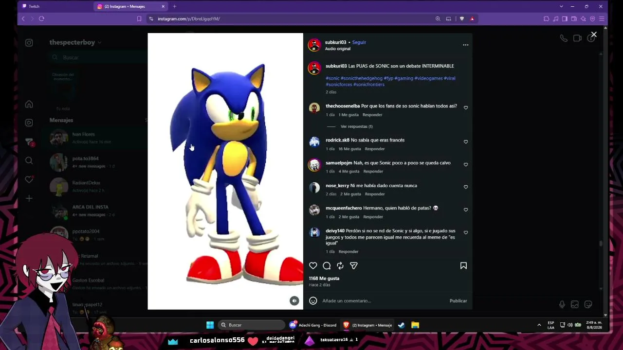Viewport: 623px width, 350px height.
Task: Click the Windows taskbar Buscar search box
Action: pos(251,325)
